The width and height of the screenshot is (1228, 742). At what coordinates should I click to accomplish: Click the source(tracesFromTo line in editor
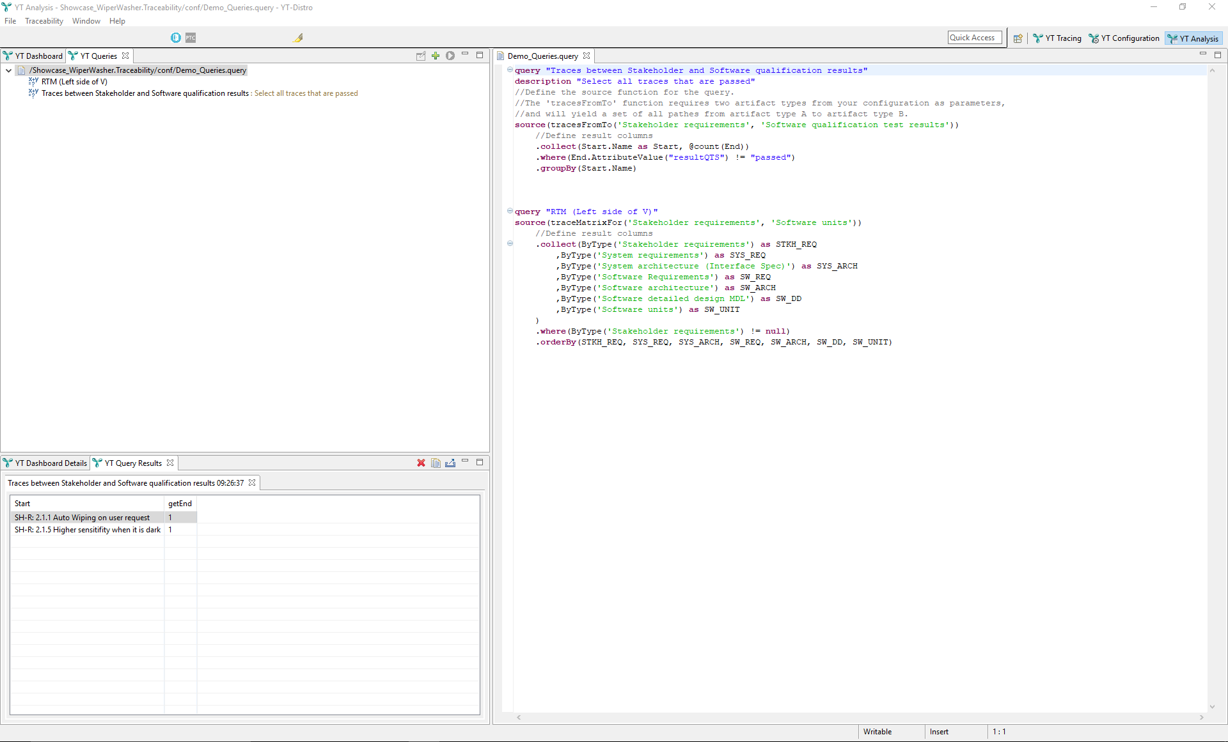[x=737, y=125]
